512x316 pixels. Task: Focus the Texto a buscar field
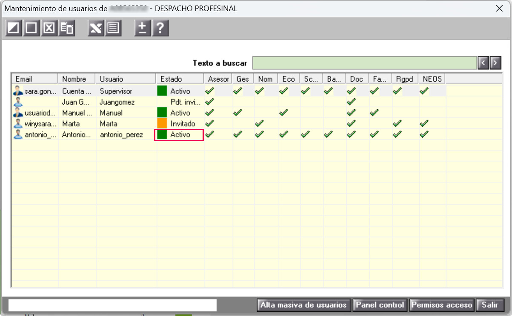[364, 63]
